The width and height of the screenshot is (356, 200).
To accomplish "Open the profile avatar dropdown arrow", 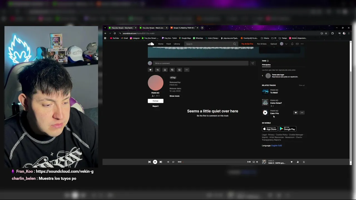I will (286, 44).
